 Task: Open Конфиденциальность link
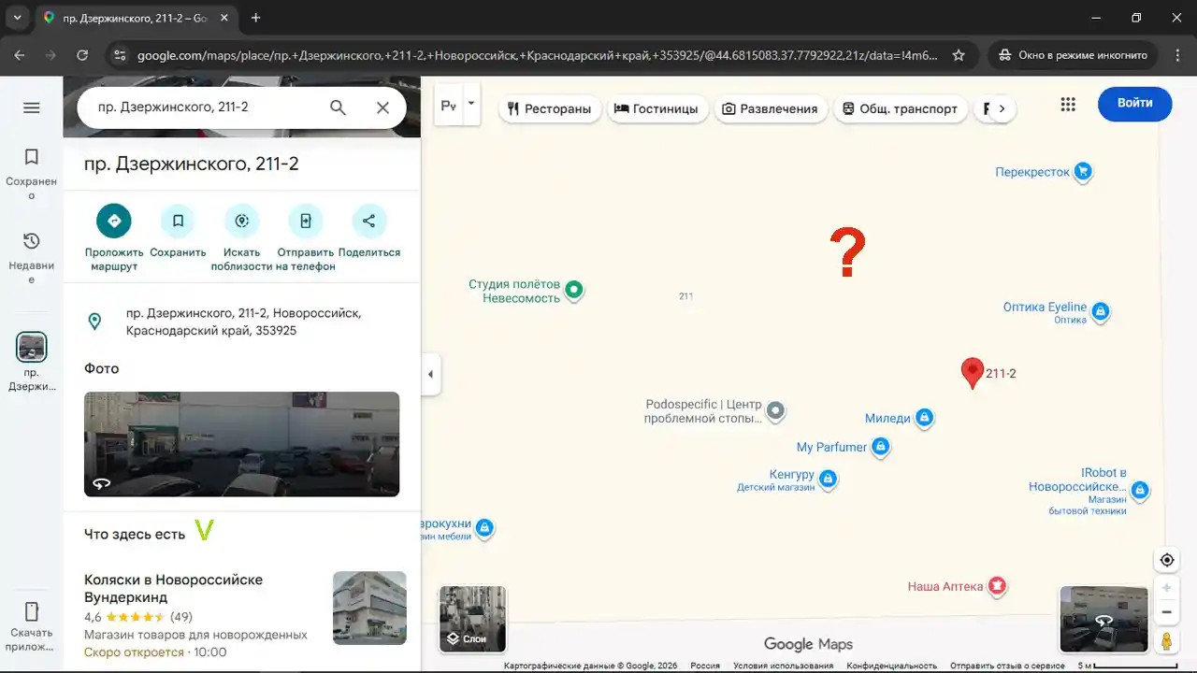891,666
